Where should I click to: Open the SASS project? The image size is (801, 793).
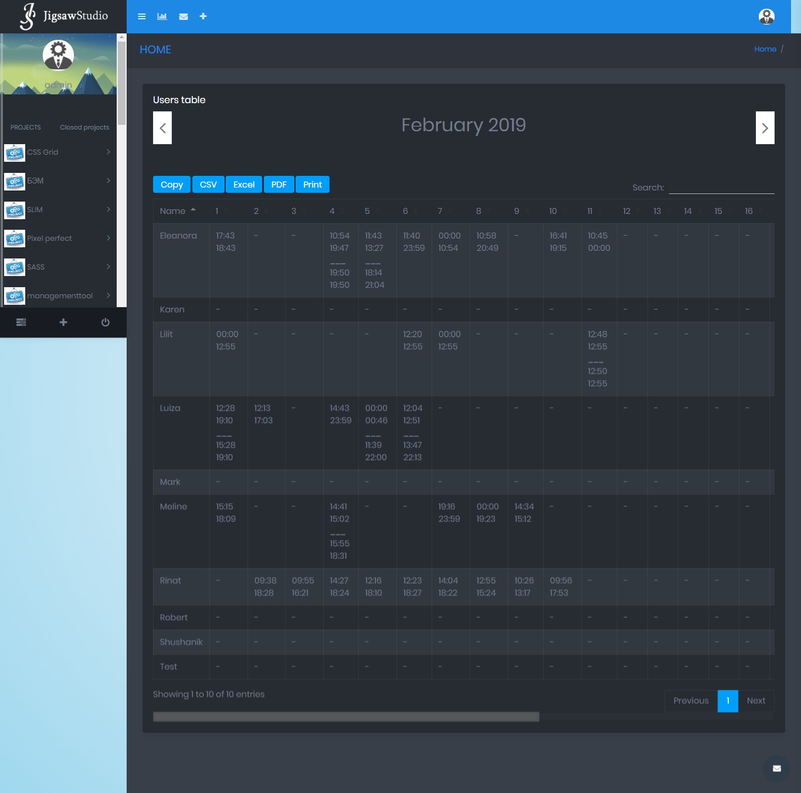(x=36, y=267)
